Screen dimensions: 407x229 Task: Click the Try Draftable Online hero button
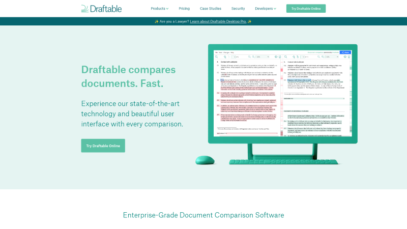pyautogui.click(x=103, y=146)
